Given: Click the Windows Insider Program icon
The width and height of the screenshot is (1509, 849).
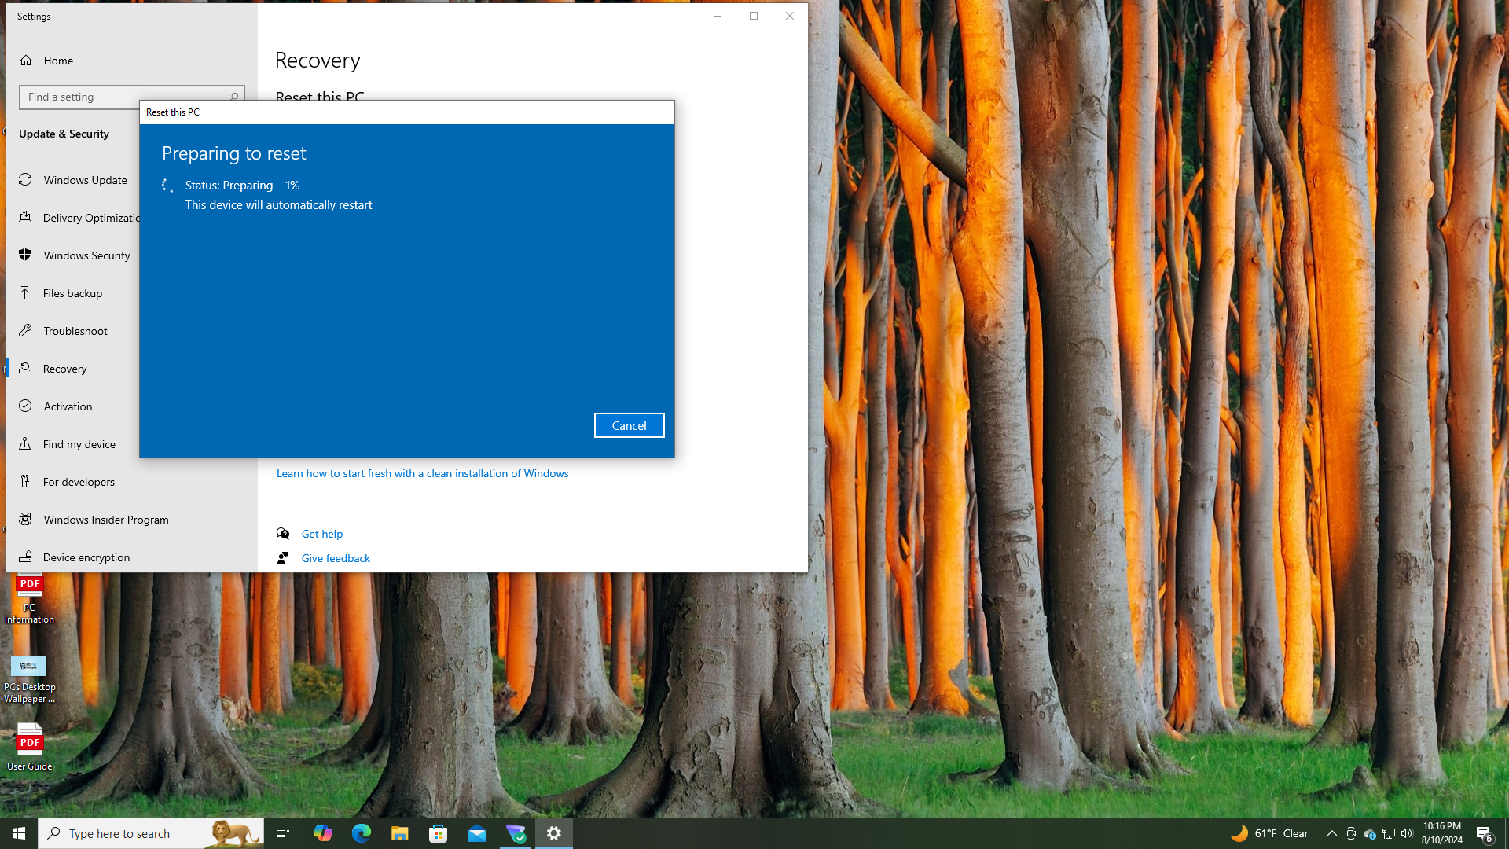Looking at the screenshot, I should click(x=25, y=519).
